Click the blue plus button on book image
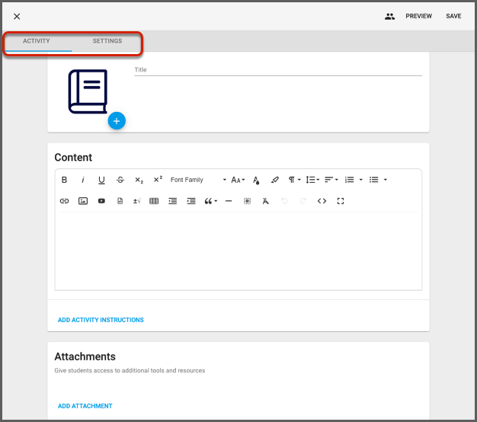The image size is (477, 422). 116,120
